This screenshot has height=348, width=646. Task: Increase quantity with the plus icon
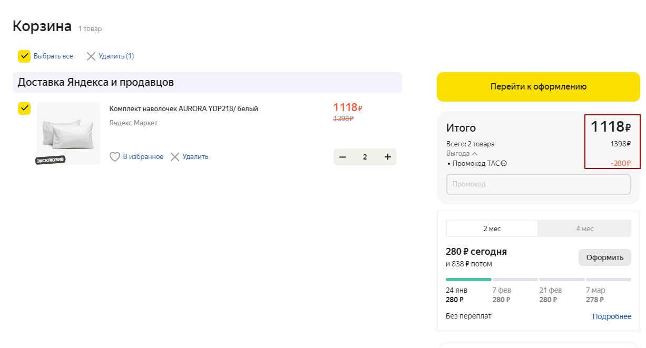[388, 157]
